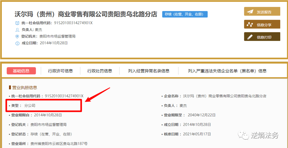Click 营业期限至 value 2040年12月22日

(x=202, y=115)
